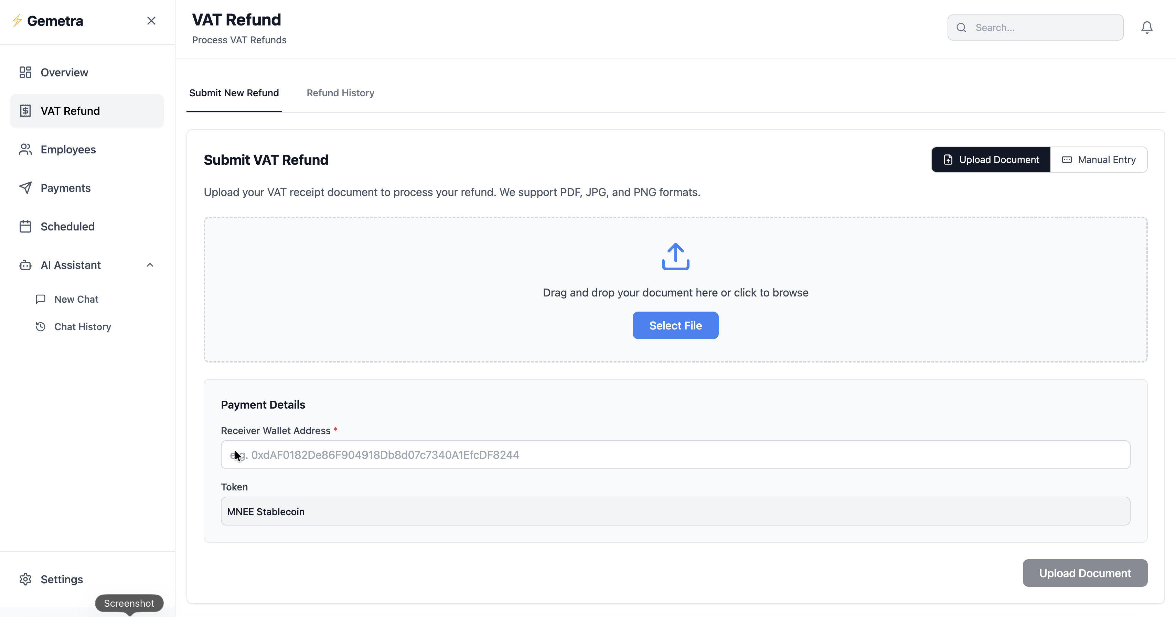Click the Gemetra lightning bolt logo
This screenshot has width=1176, height=617.
pyautogui.click(x=17, y=21)
